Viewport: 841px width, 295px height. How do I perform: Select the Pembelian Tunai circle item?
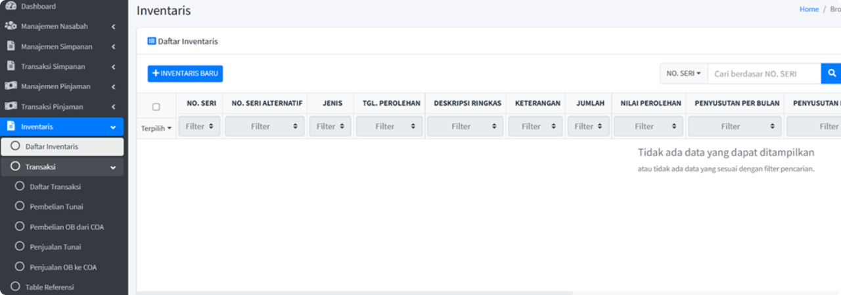tap(20, 206)
